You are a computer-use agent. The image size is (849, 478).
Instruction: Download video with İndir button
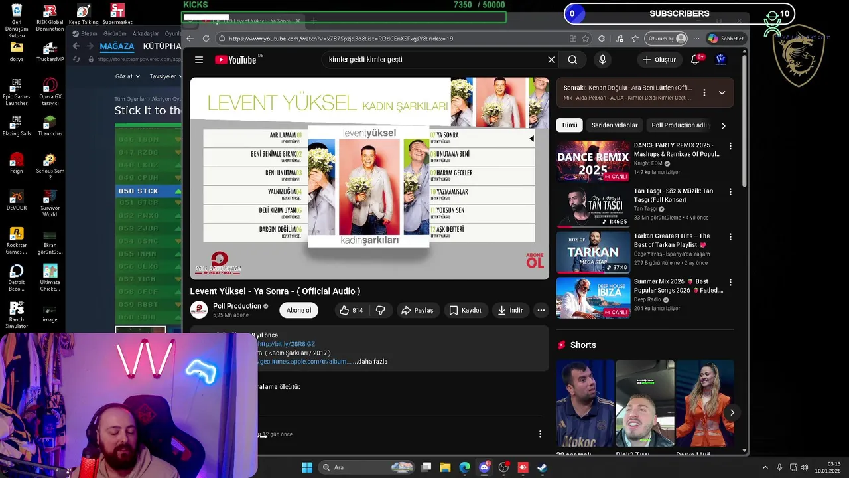click(510, 310)
